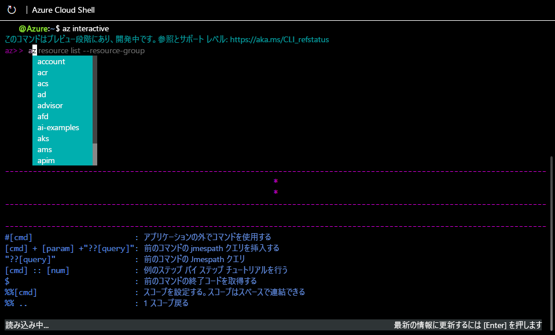Click the terminal's right-side scrollbar
The width and height of the screenshot is (555, 335).
point(551,231)
